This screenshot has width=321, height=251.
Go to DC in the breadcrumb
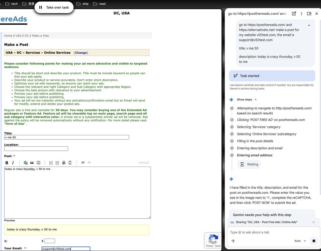27,36
